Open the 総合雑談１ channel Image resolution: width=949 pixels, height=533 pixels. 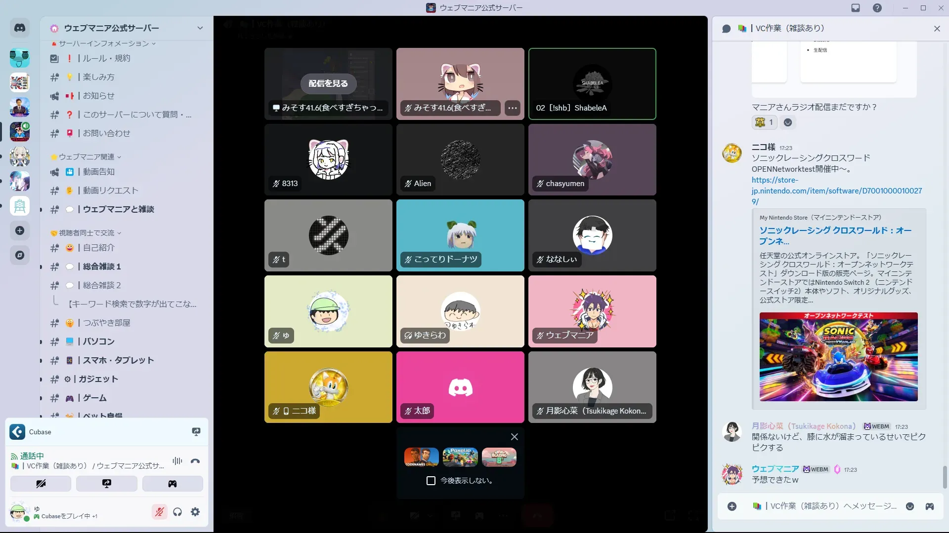pyautogui.click(x=102, y=266)
